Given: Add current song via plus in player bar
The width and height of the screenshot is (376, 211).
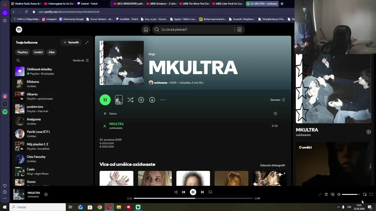Looking at the screenshot, I should [46, 194].
